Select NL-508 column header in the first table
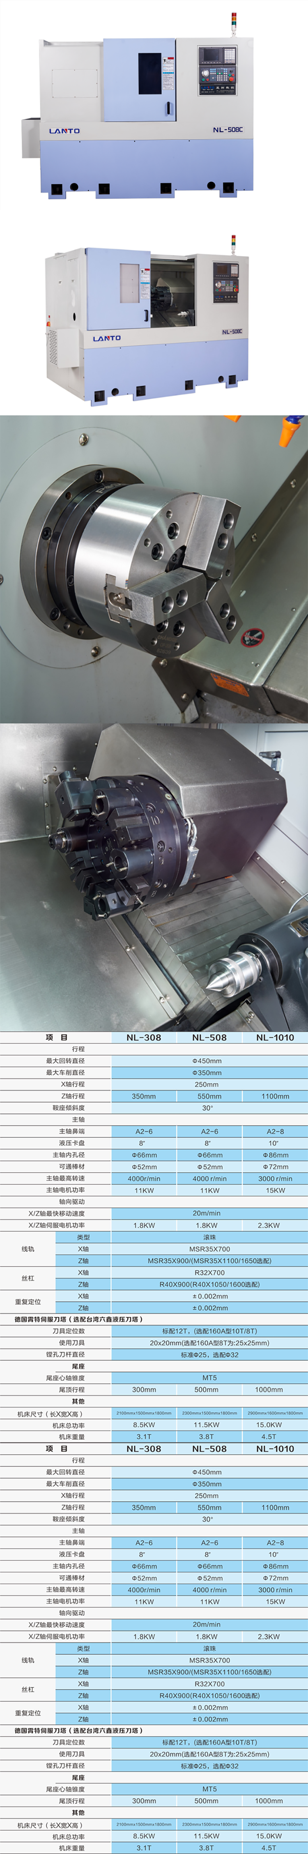 pos(209,1037)
